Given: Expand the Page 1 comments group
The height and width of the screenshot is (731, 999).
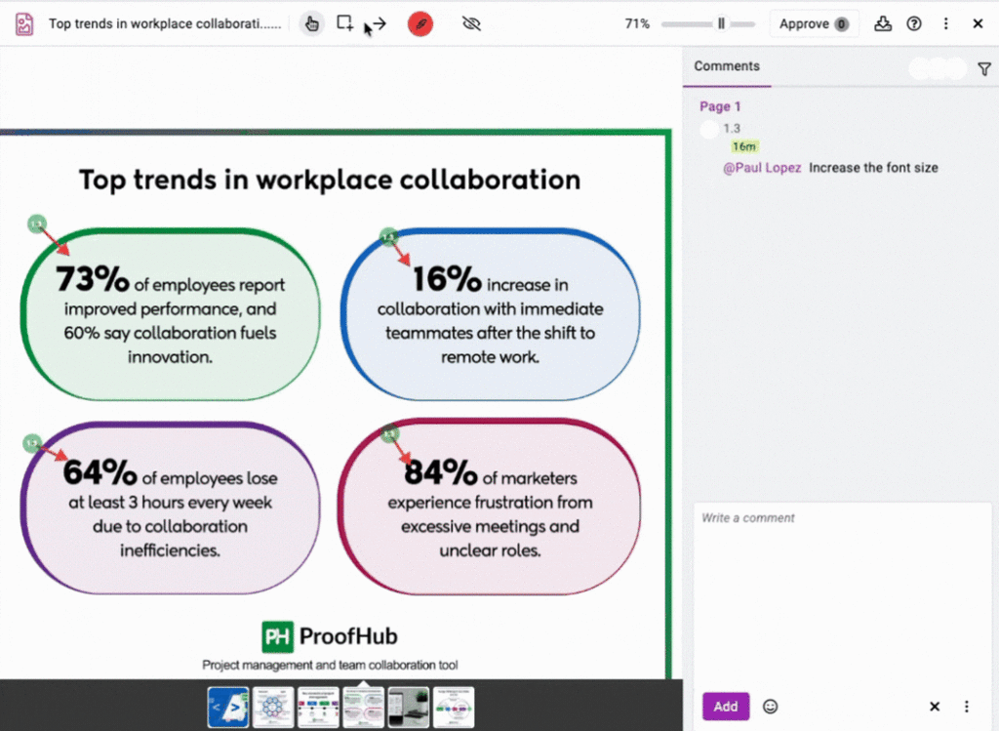Looking at the screenshot, I should [x=720, y=106].
